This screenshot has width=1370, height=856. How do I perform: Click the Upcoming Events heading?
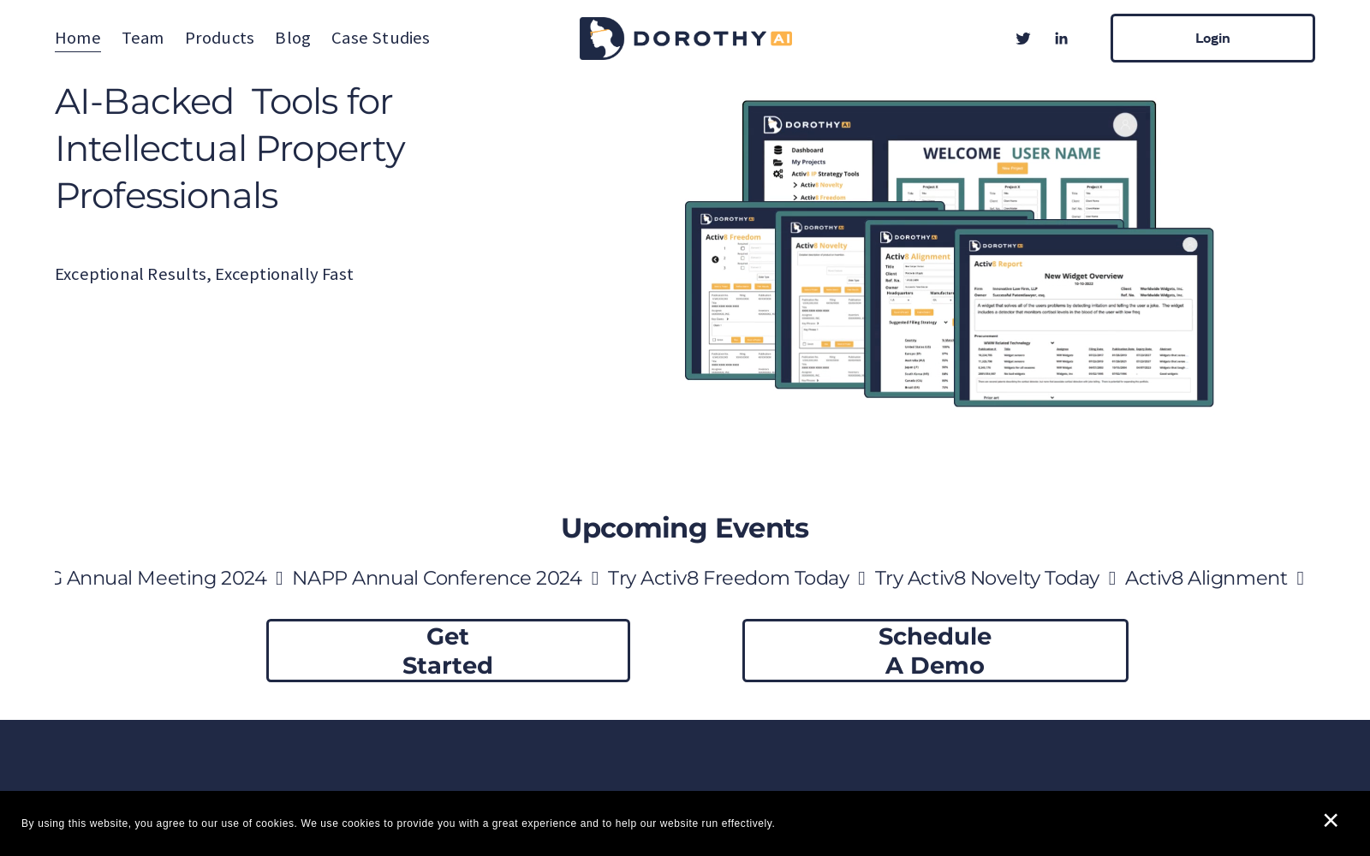tap(685, 528)
